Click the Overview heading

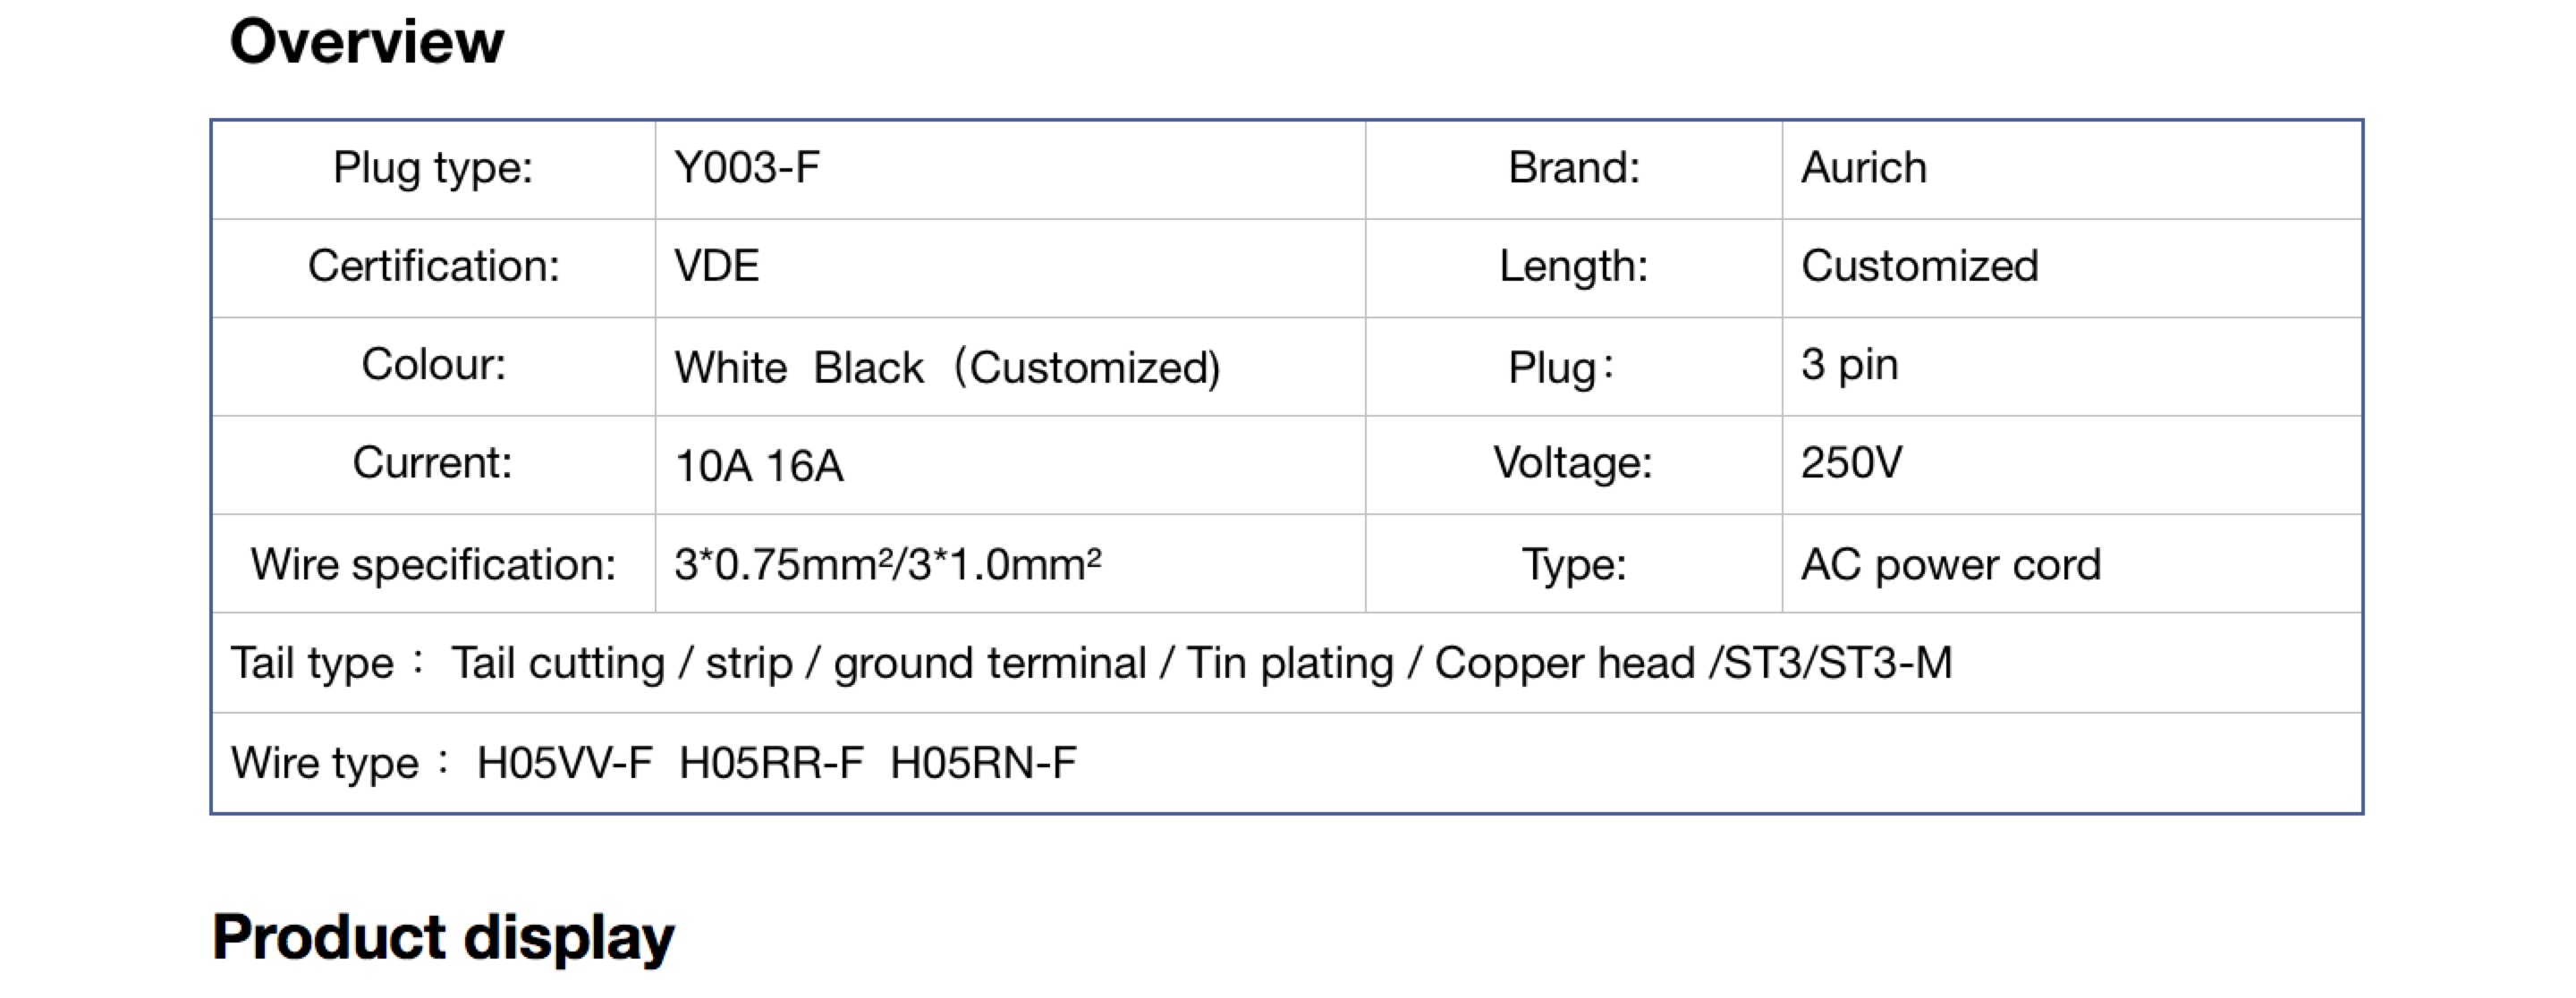(366, 42)
